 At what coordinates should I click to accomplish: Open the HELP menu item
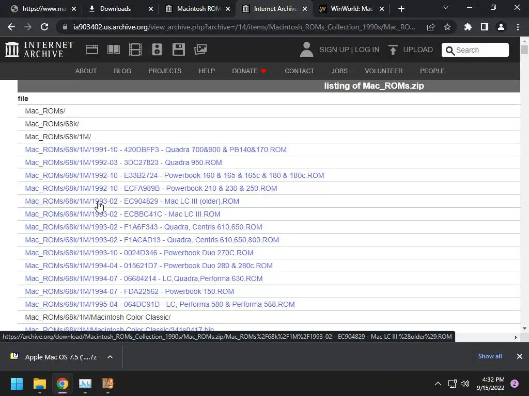[207, 71]
